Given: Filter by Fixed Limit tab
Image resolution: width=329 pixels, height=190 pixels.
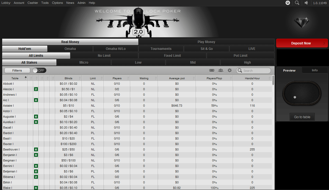Looking at the screenshot, I should tap(173, 56).
